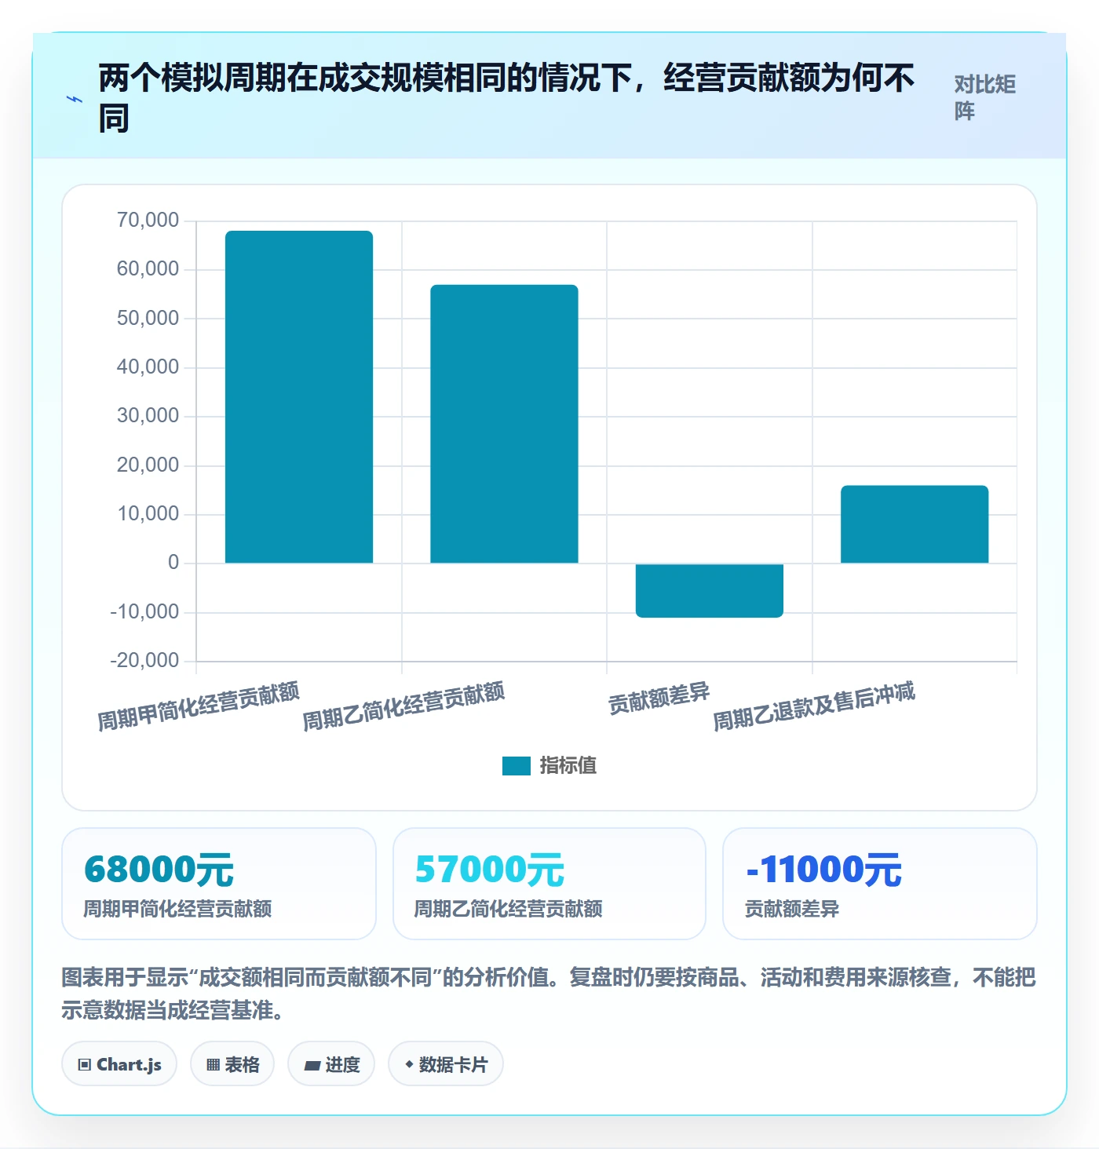Click the 表格 tag chip
Viewport: 1099px width, 1149px height.
click(232, 1064)
